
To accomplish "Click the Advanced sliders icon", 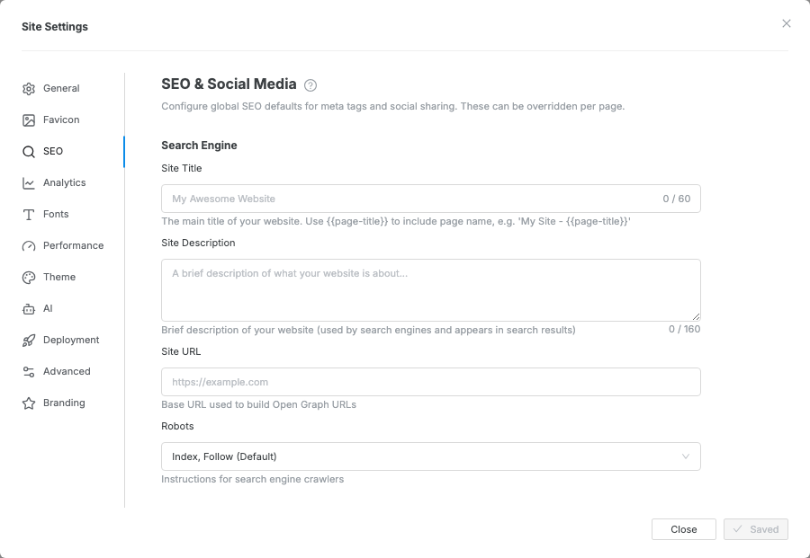I will [29, 372].
